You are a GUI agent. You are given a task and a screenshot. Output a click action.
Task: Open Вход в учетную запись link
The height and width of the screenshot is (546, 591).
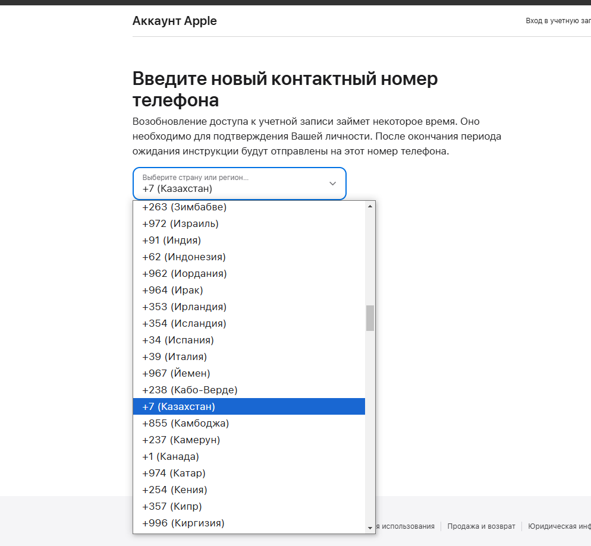(558, 21)
